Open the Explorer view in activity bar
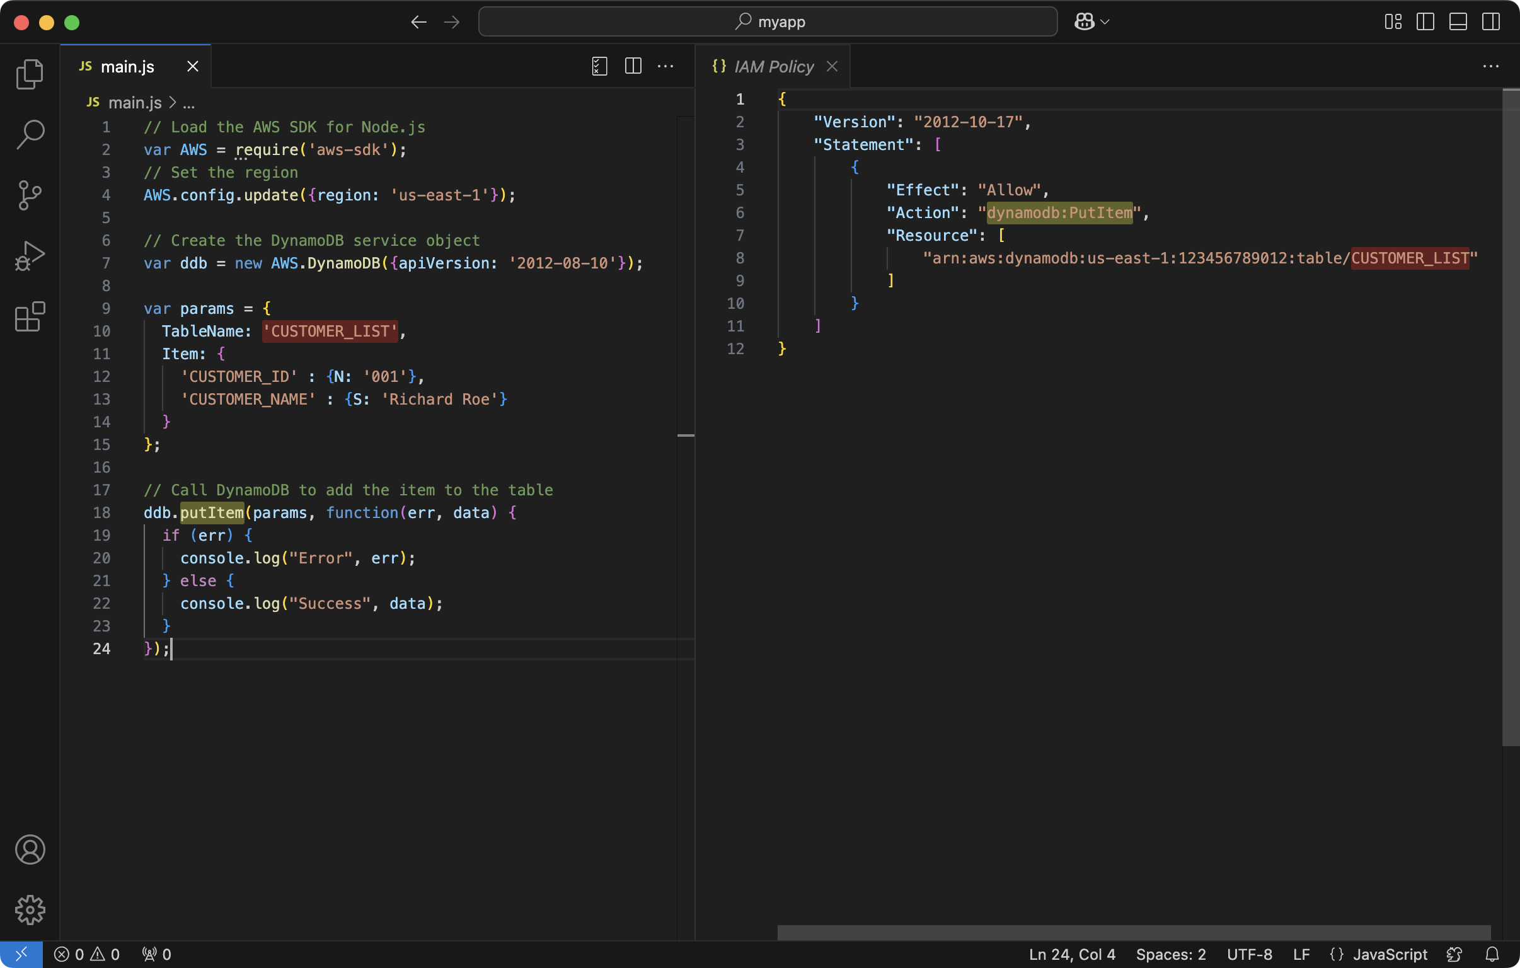Image resolution: width=1520 pixels, height=968 pixels. (30, 74)
